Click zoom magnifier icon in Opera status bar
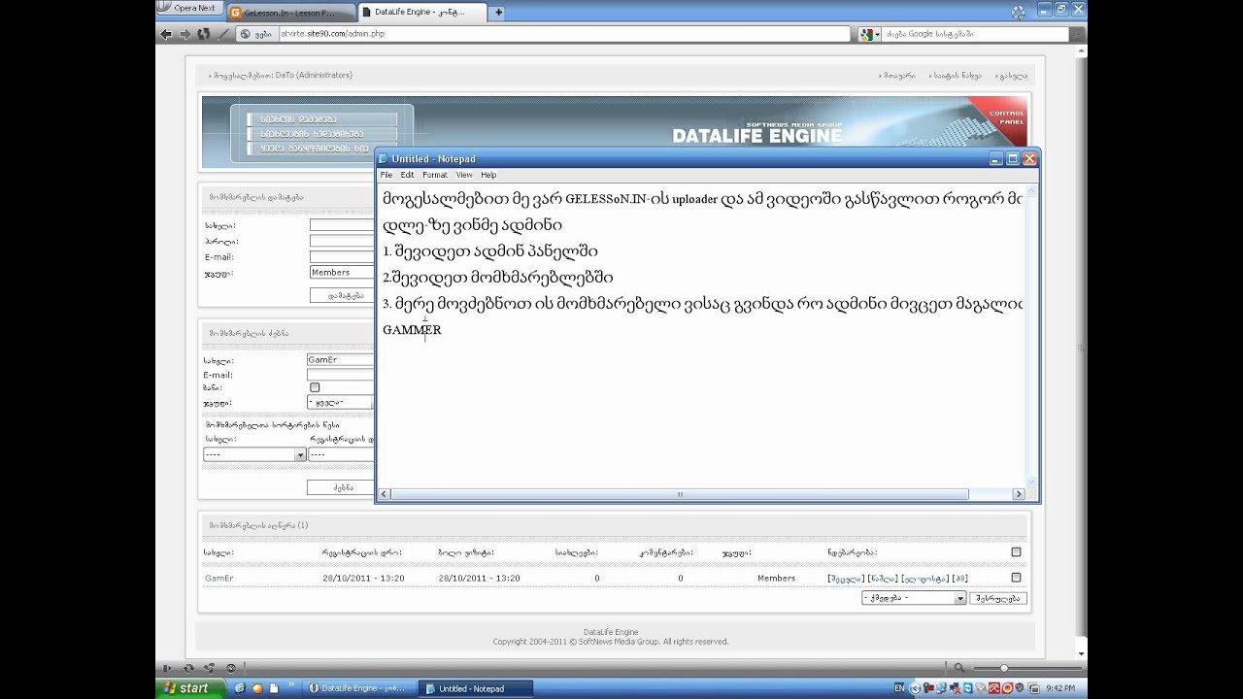 959,668
